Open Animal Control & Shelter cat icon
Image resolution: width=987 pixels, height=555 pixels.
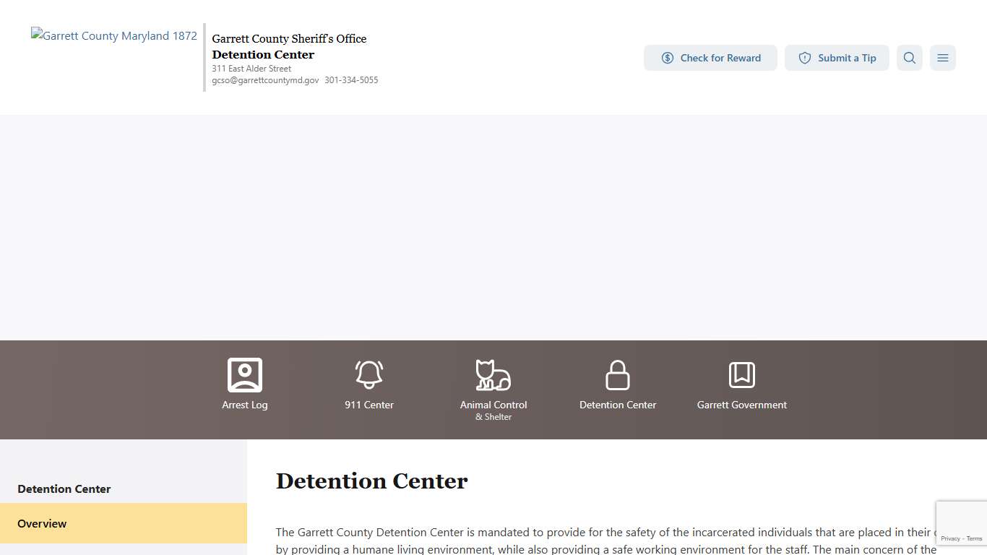click(493, 374)
